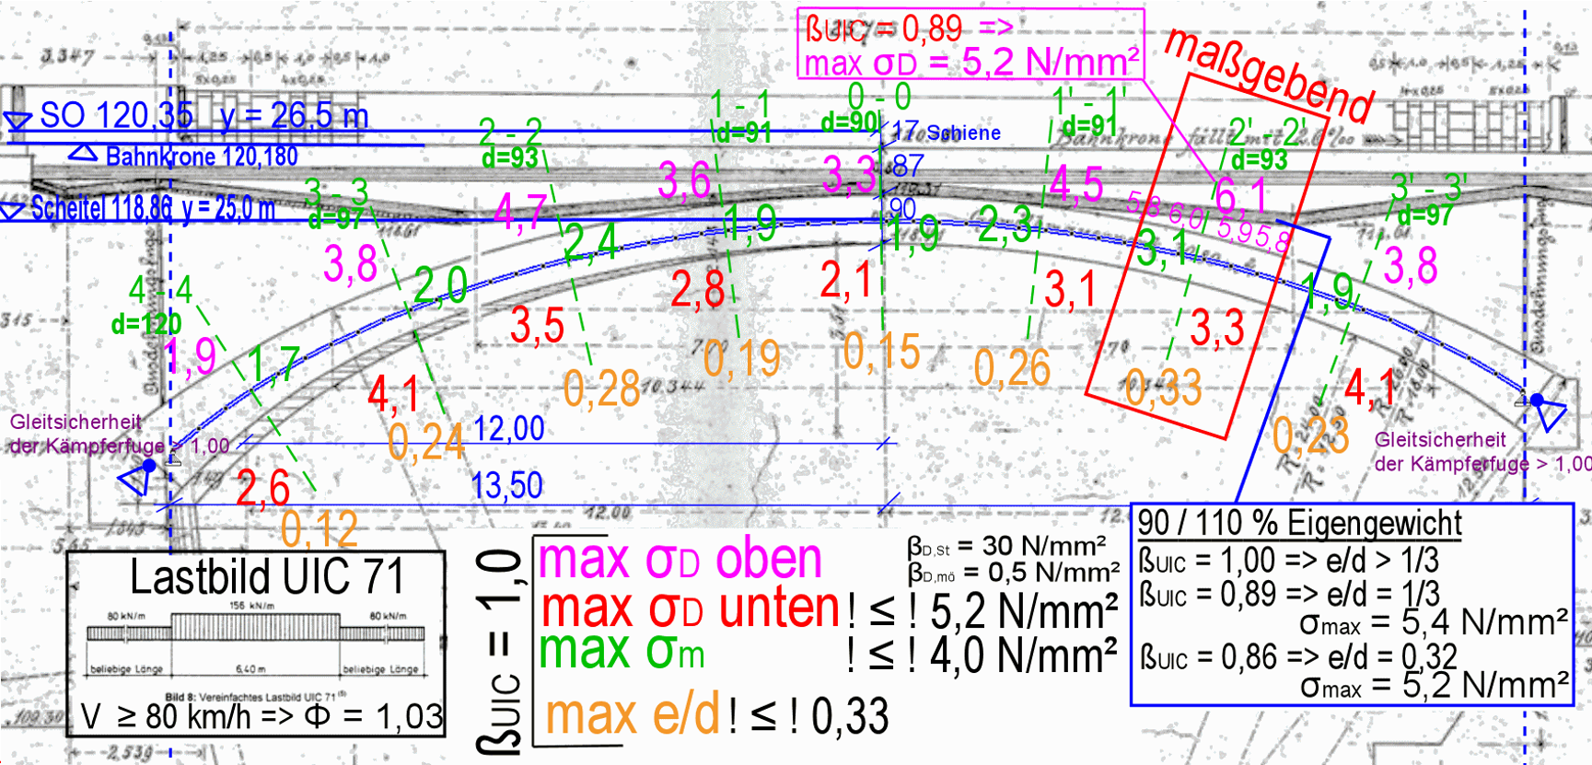Click the magenta 6,1 stress value

click(1240, 196)
